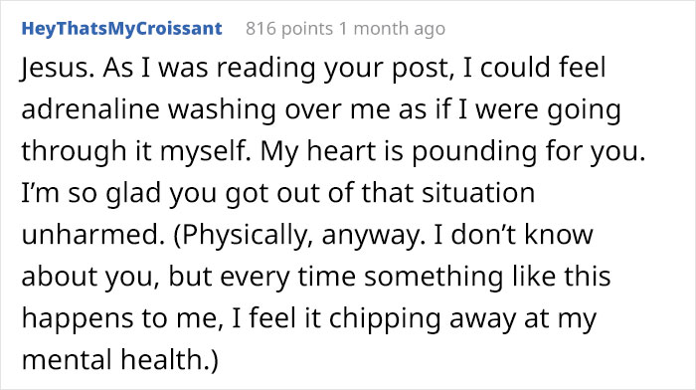Image resolution: width=696 pixels, height=390 pixels.
Task: Click the phrase through it myself
Action: coord(136,151)
